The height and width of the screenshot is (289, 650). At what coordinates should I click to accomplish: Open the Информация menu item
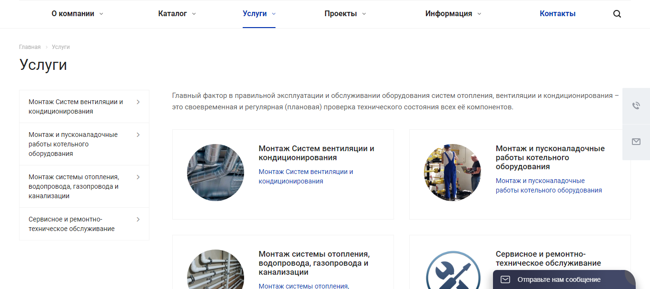coord(449,14)
